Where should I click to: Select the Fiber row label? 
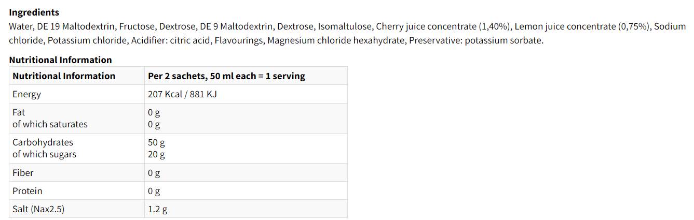[23, 173]
